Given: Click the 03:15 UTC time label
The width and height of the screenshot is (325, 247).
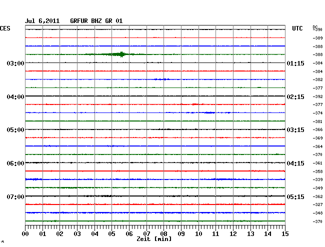Looking at the screenshot, I should coord(295,130).
